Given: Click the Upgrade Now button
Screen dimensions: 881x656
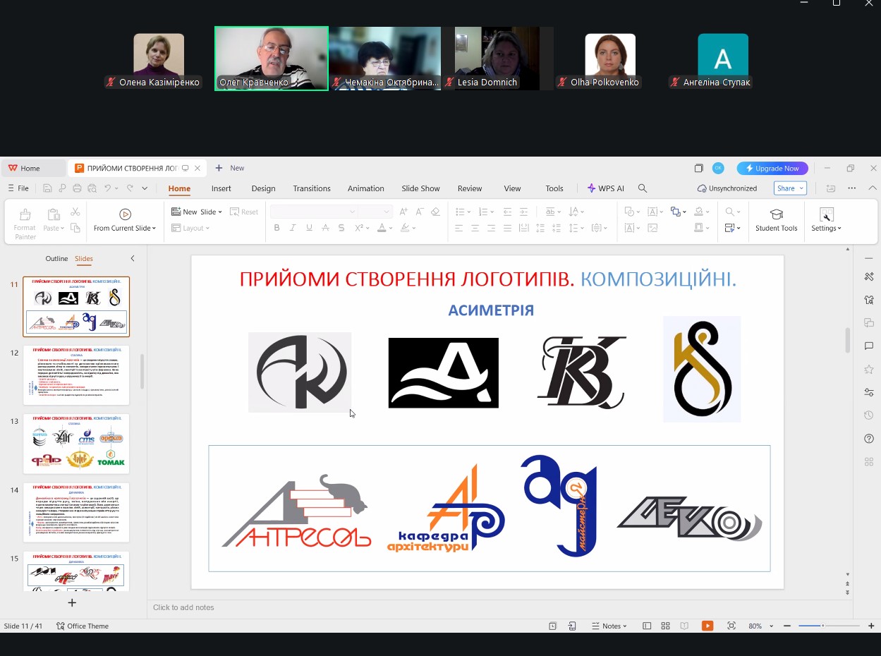Looking at the screenshot, I should pyautogui.click(x=772, y=169).
